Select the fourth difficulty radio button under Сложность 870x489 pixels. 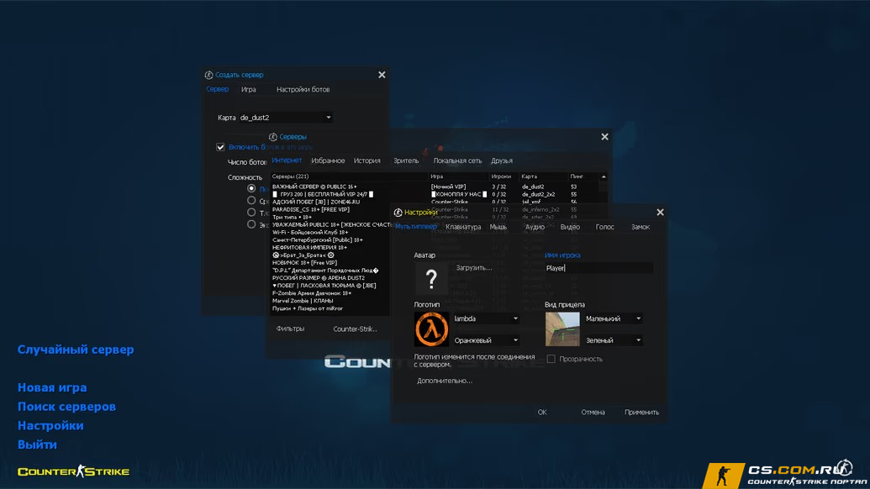(x=251, y=224)
